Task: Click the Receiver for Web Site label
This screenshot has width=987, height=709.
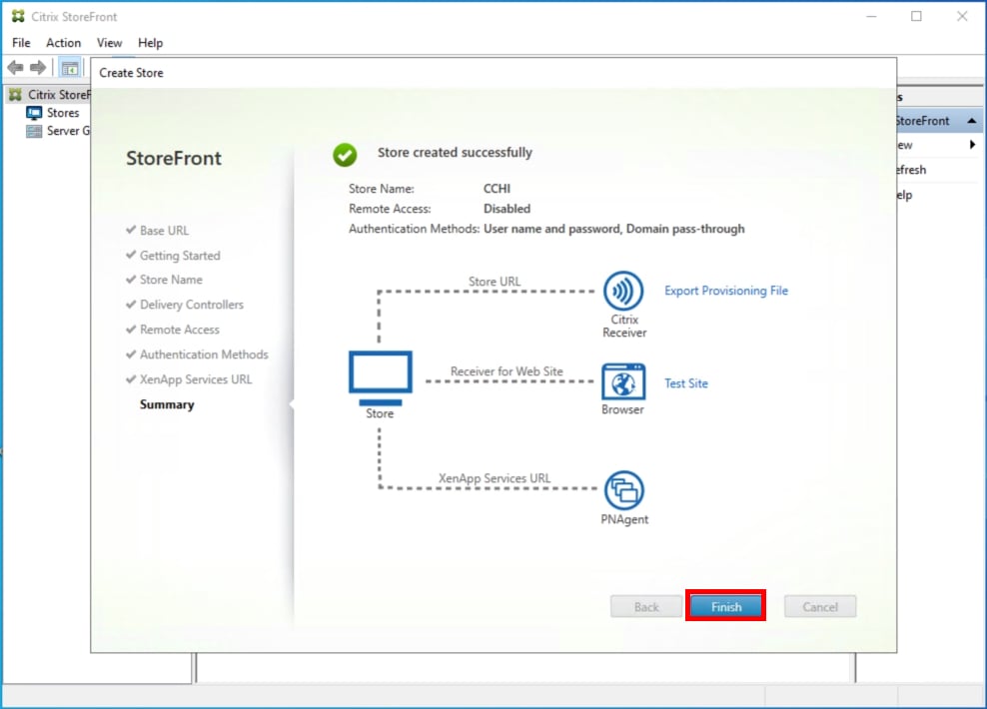Action: 506,371
